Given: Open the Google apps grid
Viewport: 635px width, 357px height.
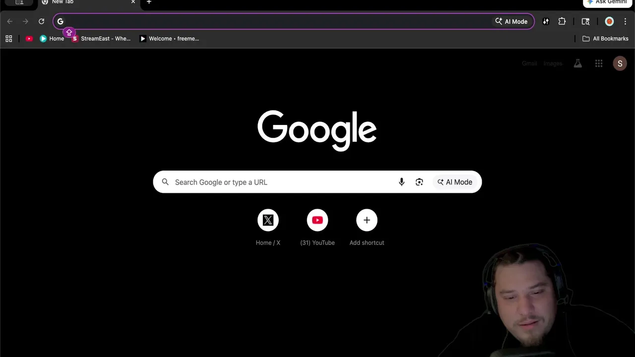Looking at the screenshot, I should (x=599, y=63).
